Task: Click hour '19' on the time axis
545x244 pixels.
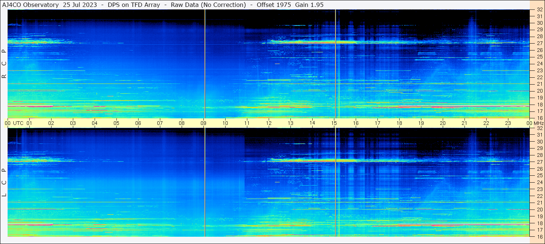Action: pyautogui.click(x=421, y=123)
